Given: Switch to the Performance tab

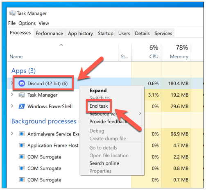Looking at the screenshot, I should [x=50, y=33].
